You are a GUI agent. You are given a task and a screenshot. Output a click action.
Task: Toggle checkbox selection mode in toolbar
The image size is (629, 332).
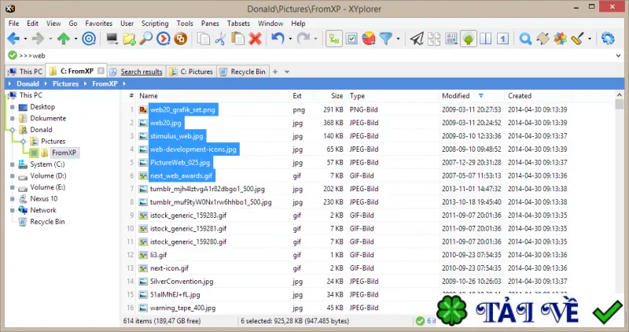tap(351, 39)
